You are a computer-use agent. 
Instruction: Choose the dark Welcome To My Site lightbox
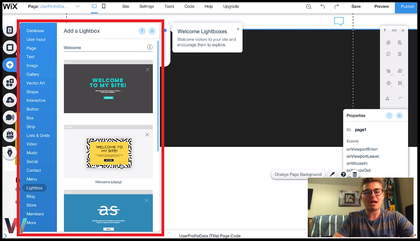tap(108, 87)
